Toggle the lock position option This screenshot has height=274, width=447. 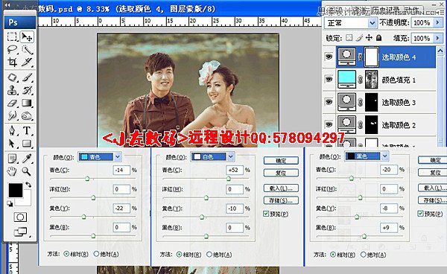pyautogui.click(x=370, y=37)
